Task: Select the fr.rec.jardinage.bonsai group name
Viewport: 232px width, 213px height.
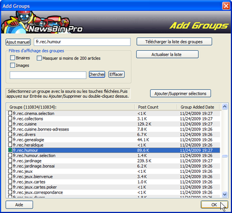Action: [x=34, y=166]
